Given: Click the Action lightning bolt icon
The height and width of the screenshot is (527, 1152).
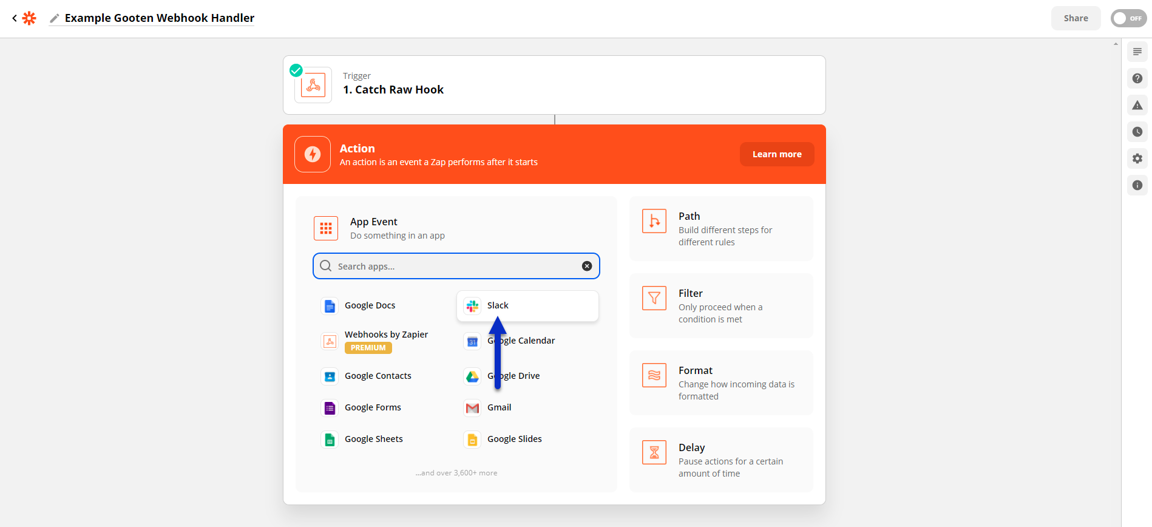Looking at the screenshot, I should pyautogui.click(x=313, y=154).
